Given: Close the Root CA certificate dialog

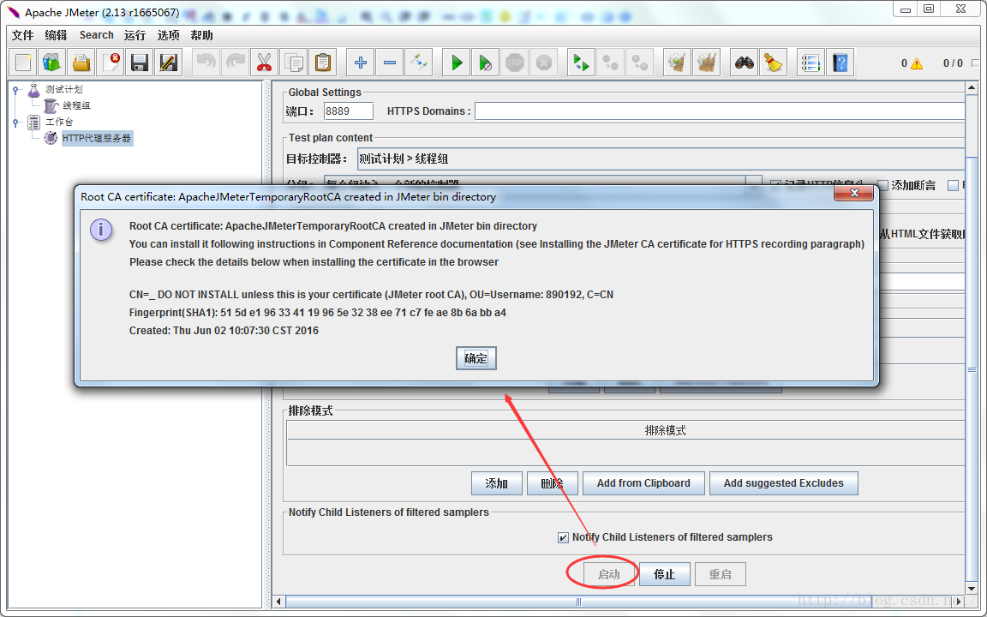Looking at the screenshot, I should click(853, 194).
